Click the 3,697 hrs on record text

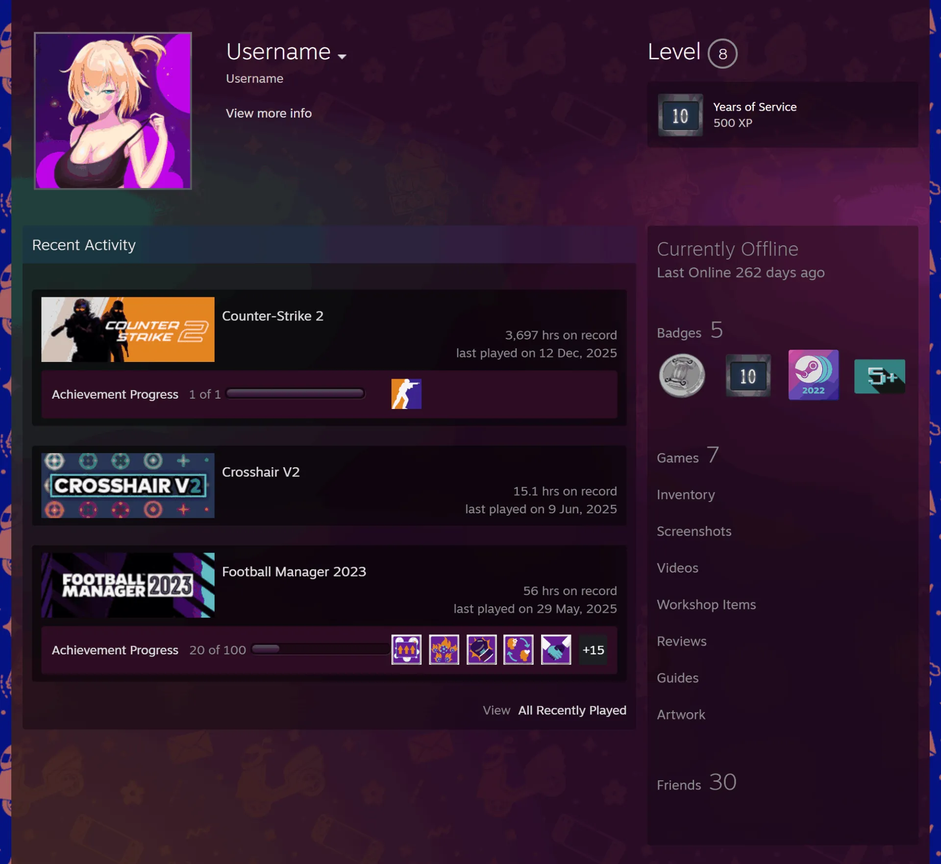561,335
